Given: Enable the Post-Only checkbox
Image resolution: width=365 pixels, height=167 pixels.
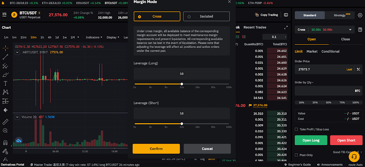Looking at the screenshot, I should 296,155.
